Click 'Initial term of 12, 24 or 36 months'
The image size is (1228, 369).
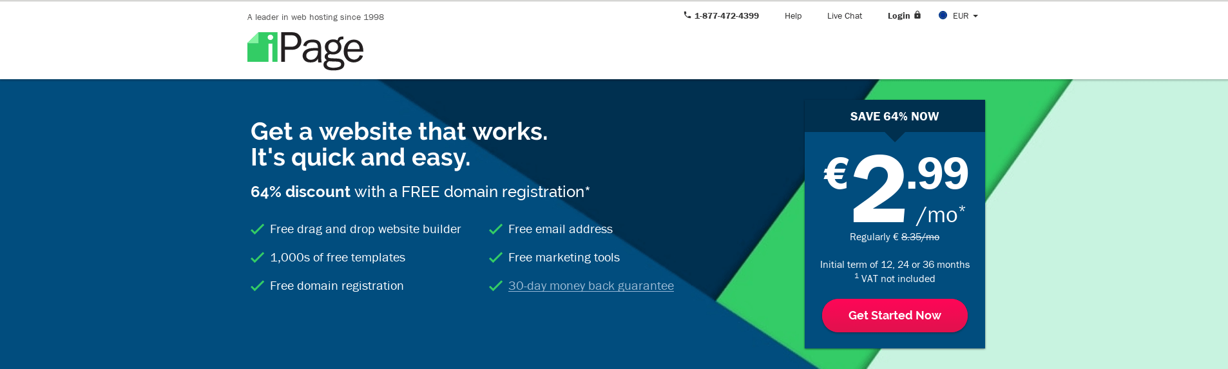[x=895, y=265]
